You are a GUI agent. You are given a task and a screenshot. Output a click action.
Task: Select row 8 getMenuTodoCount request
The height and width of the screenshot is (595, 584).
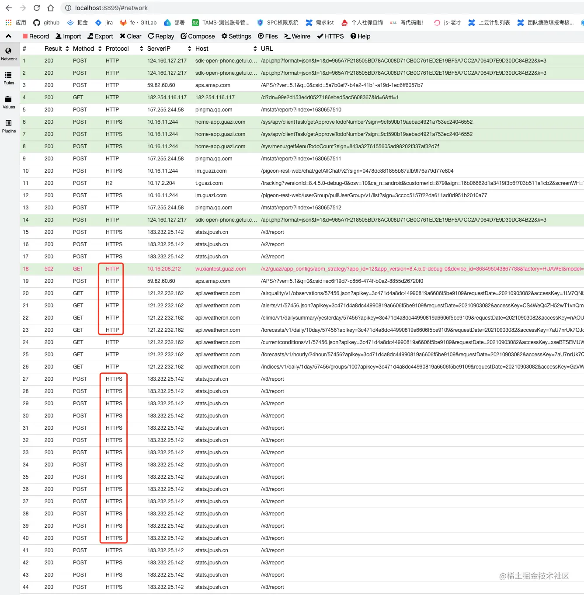click(302, 146)
